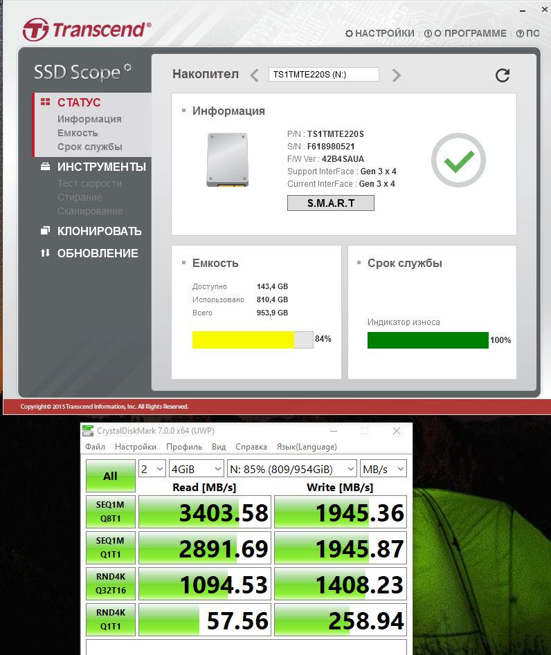
Task: Minimize the SSD Scope window
Action: point(523,10)
